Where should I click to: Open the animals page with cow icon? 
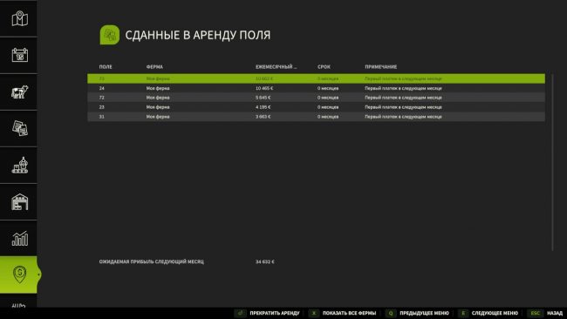[19, 92]
